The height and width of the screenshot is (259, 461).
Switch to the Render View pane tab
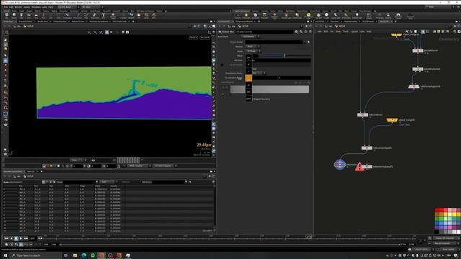click(42, 22)
